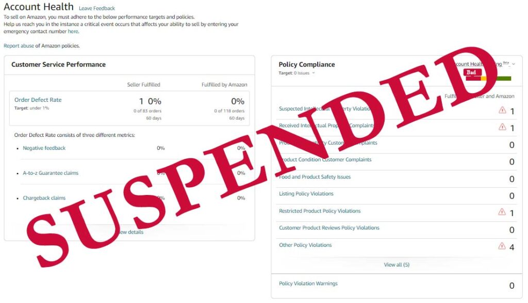This screenshot has width=528, height=303.
Task: Click the warning icon next to Restricted Product Policy Violations
Action: coord(502,211)
